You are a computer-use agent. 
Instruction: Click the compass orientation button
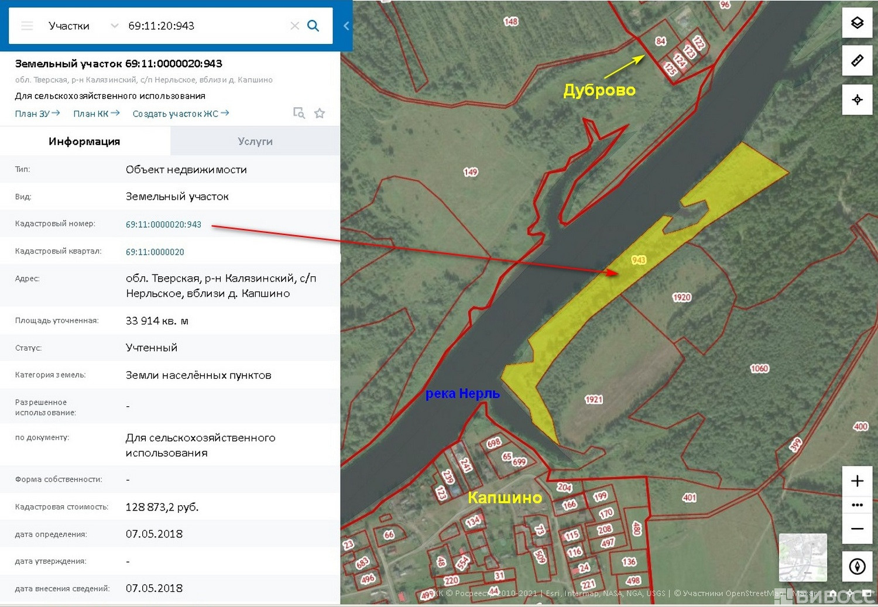(x=858, y=567)
